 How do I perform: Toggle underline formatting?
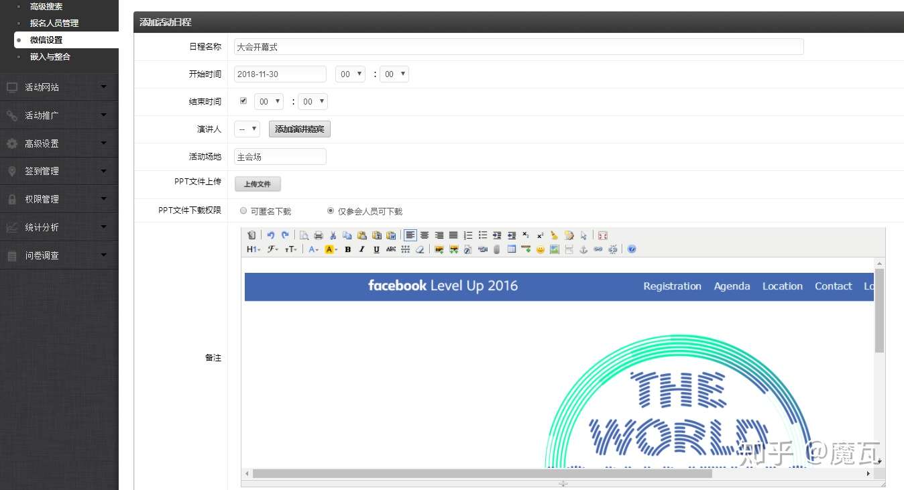point(377,249)
